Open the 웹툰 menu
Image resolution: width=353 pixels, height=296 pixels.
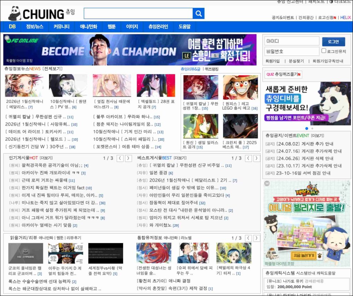pos(111,27)
